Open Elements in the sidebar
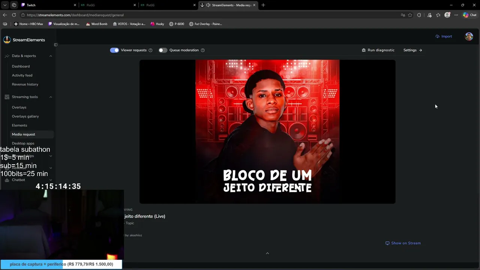Screen dimensions: 480x270 tap(19, 125)
